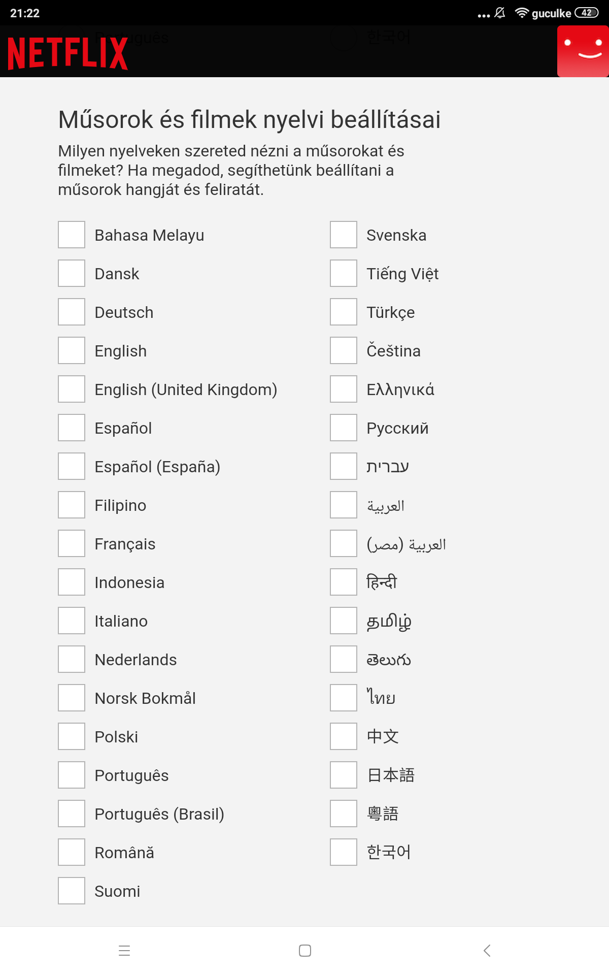This screenshot has height=975, width=609.
Task: Toggle the Italiano checkbox
Action: coord(72,621)
